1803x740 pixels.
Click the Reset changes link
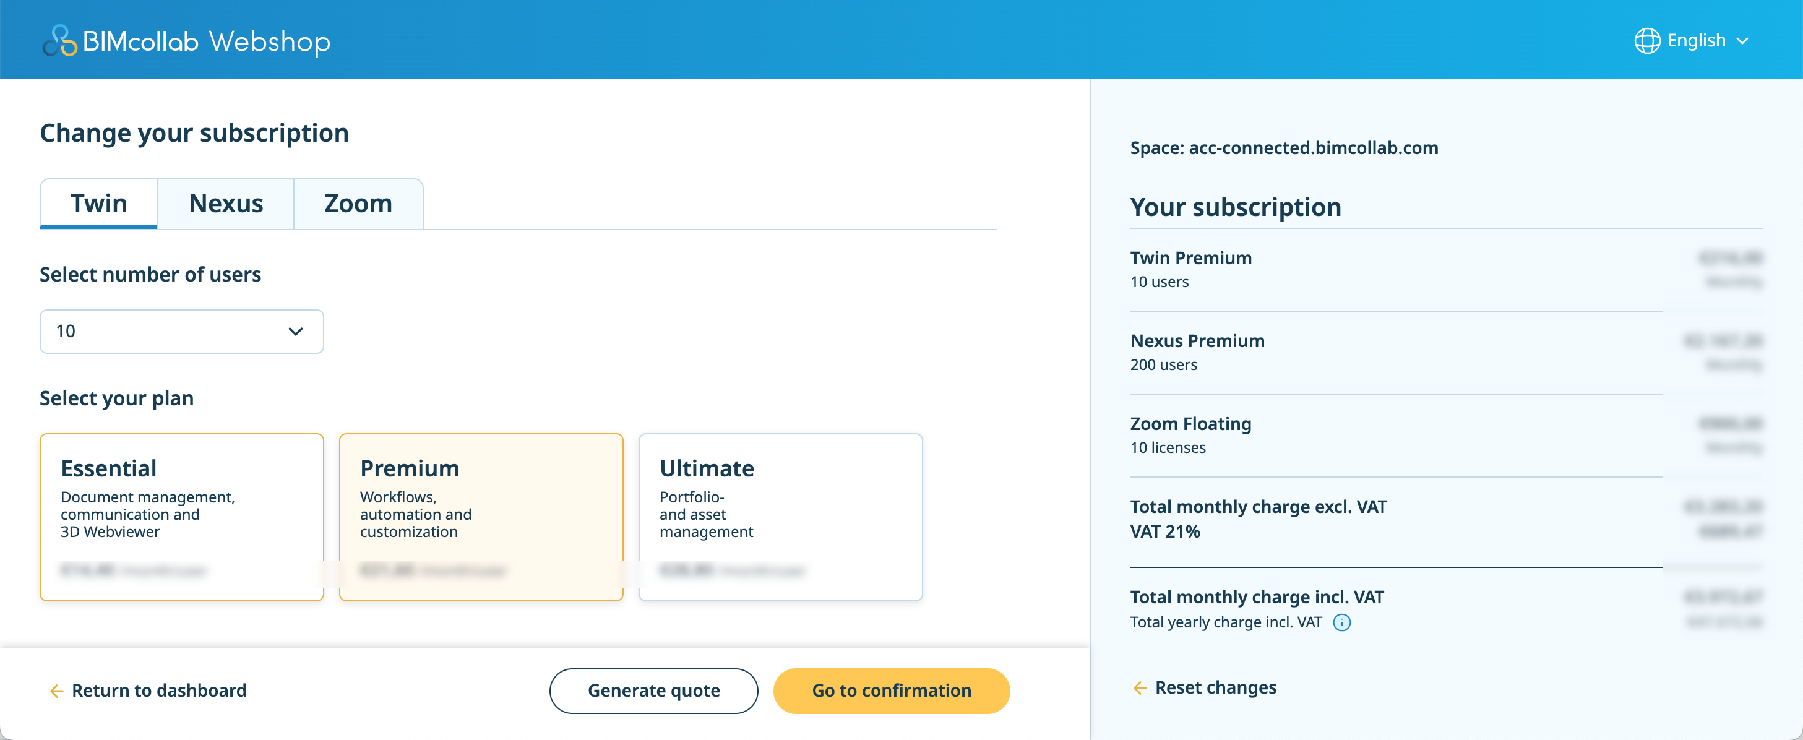click(1205, 687)
